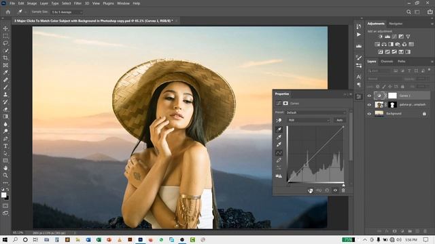Select the Rectangular Marquee tool
This screenshot has width=435, height=244.
(5, 36)
